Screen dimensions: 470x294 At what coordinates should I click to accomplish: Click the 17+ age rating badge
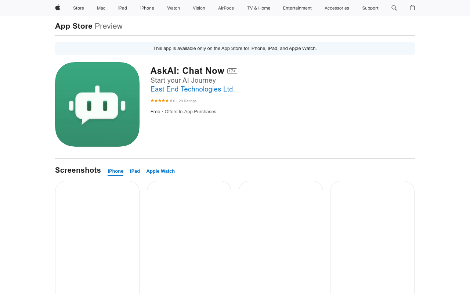point(232,71)
